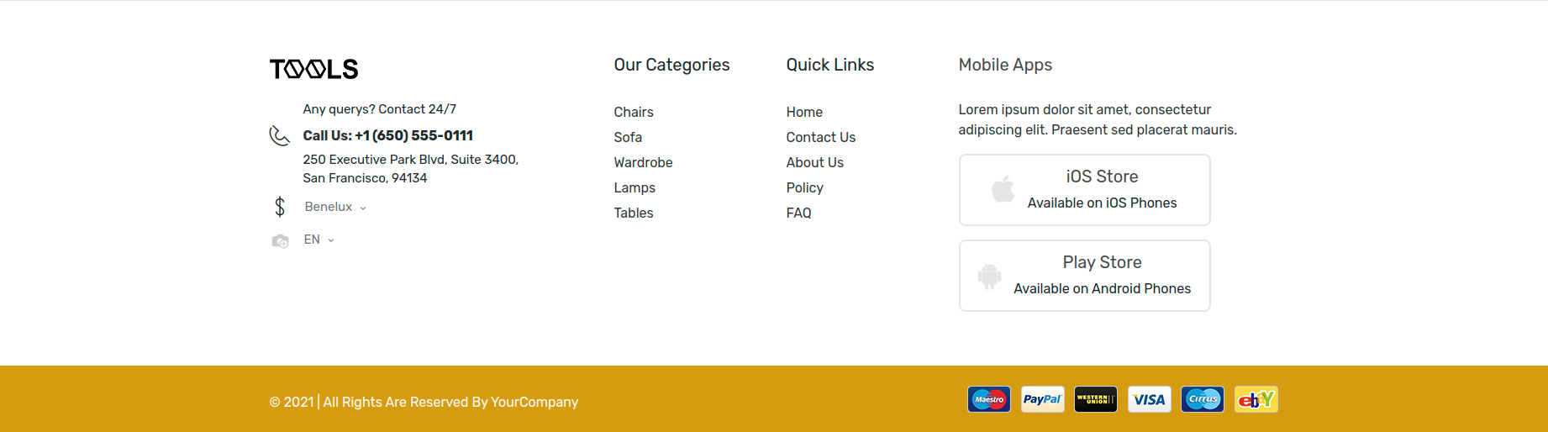Click the dollar currency icon
This screenshot has width=1548, height=432.
click(280, 207)
